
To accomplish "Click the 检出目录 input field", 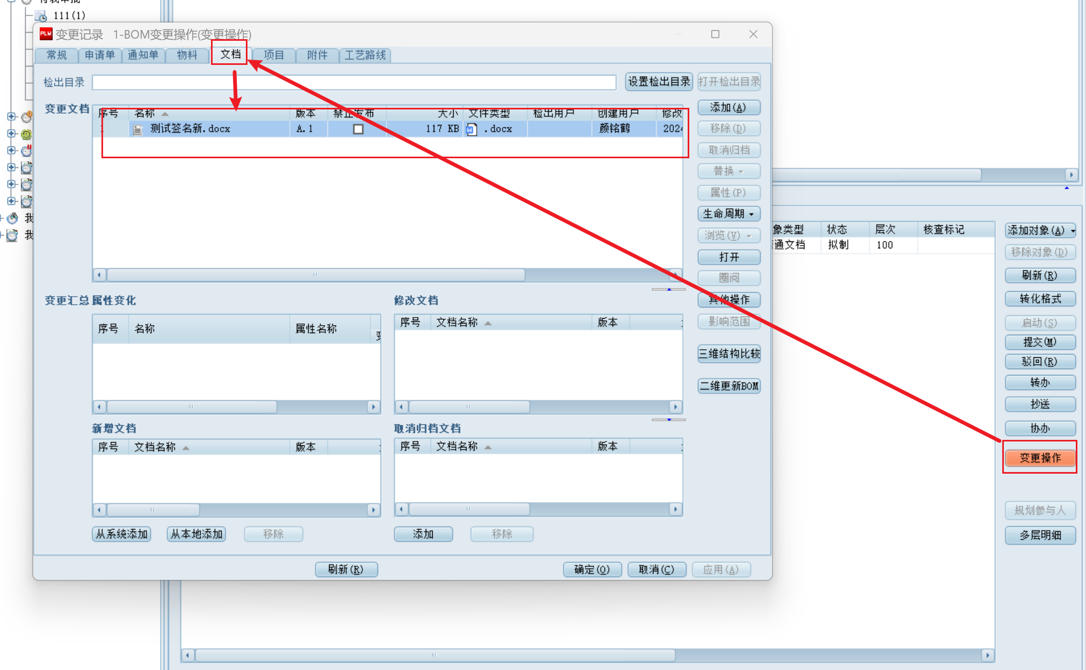I will point(354,83).
